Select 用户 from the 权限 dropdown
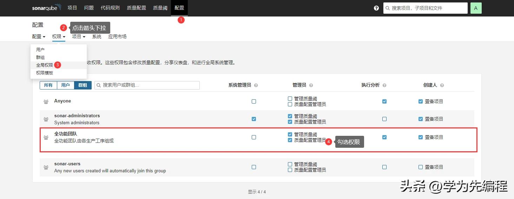 tap(59, 50)
